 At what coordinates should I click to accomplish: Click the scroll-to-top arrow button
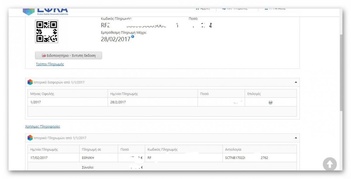[330, 164]
